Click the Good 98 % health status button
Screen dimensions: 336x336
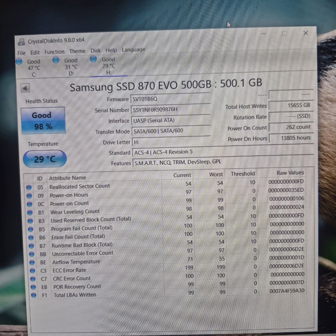(43, 120)
